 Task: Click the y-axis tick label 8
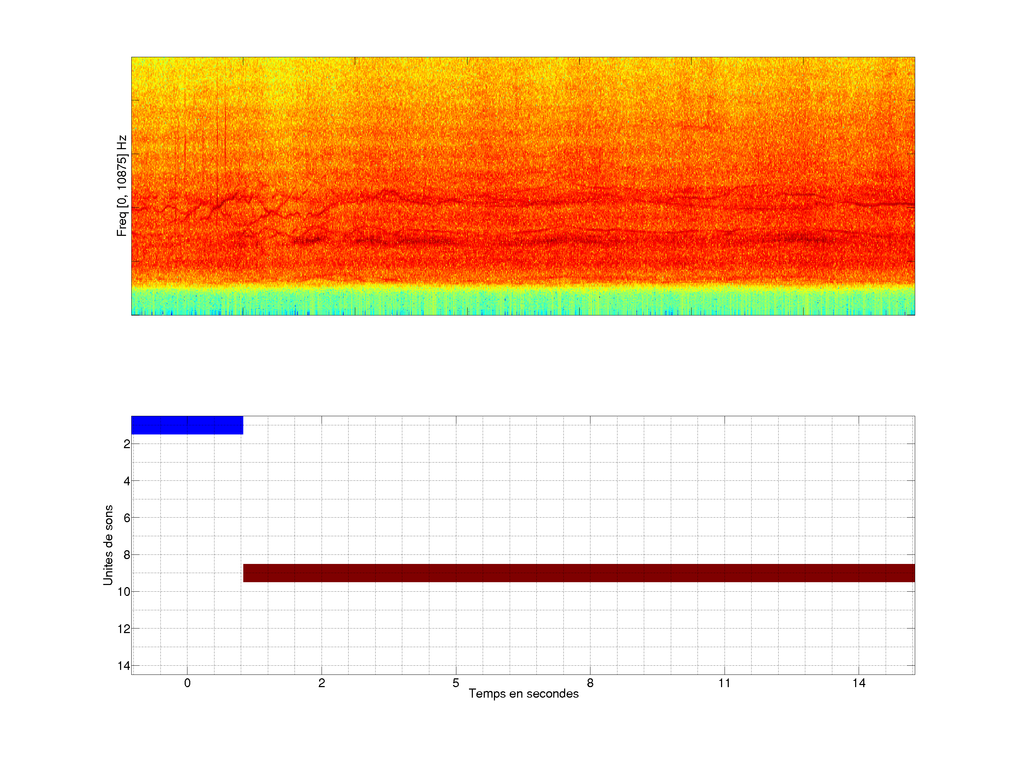click(127, 555)
